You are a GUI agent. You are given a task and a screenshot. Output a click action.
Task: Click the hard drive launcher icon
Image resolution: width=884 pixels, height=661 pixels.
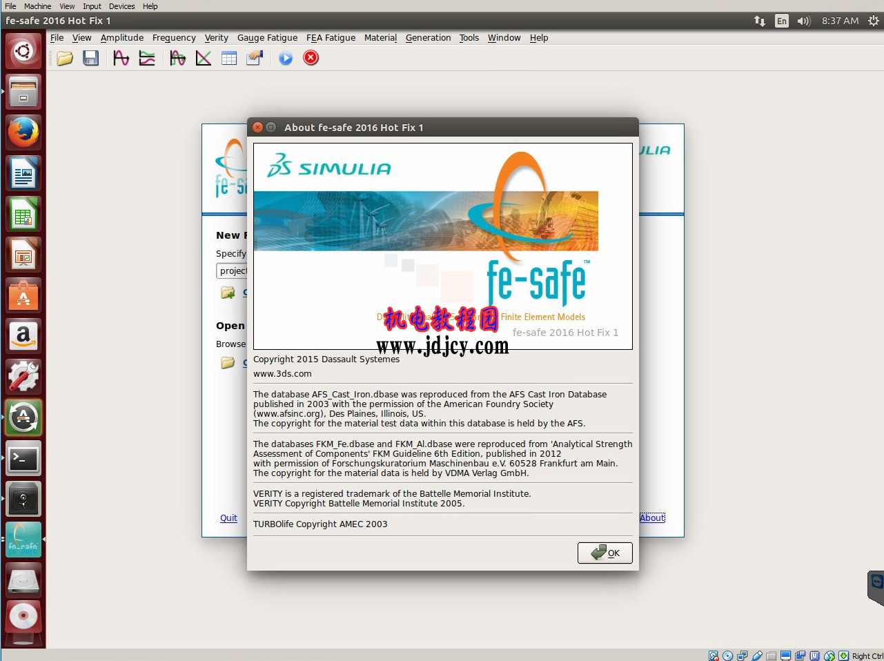23,580
